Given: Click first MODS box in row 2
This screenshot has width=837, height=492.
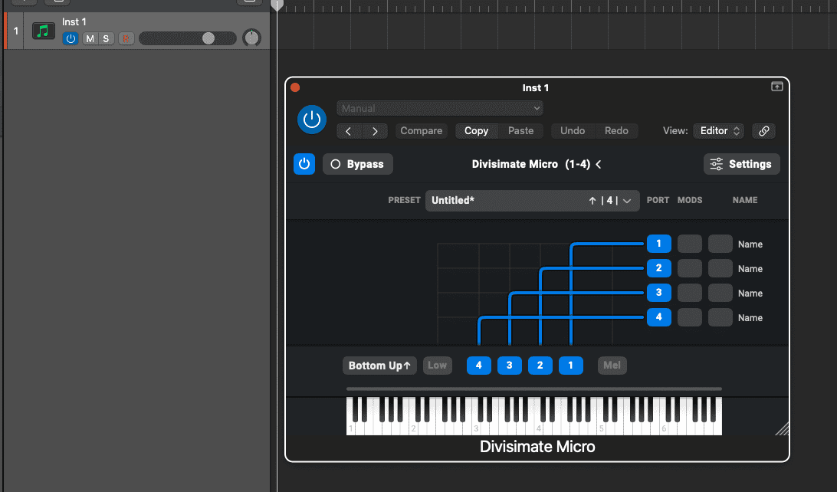Looking at the screenshot, I should point(690,268).
